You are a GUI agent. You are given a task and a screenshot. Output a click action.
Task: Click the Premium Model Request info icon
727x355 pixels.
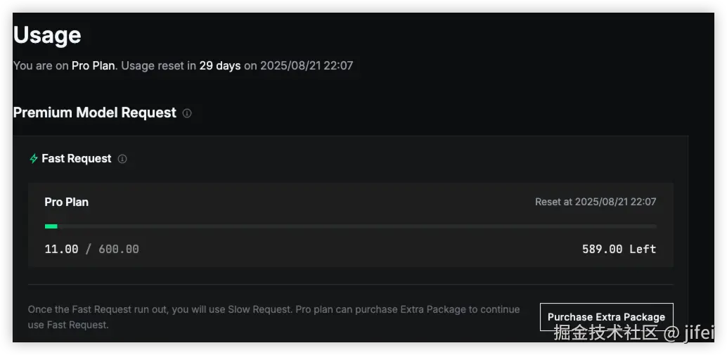(x=187, y=113)
